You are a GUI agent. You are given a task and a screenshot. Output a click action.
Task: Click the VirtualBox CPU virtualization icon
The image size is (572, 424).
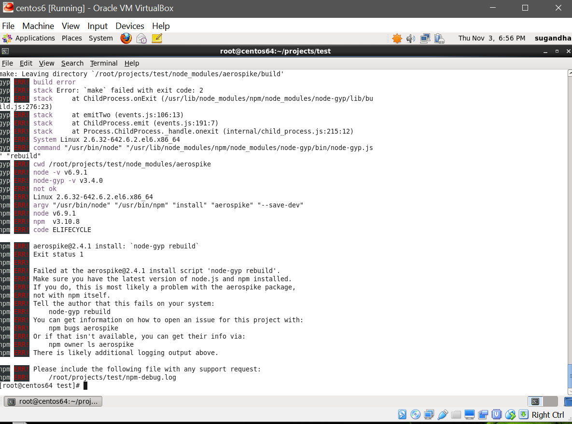[497, 414]
